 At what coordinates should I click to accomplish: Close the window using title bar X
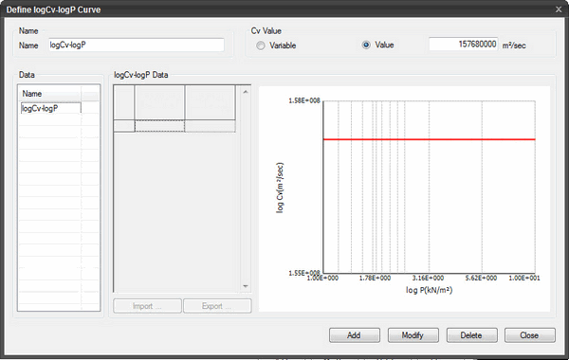[559, 9]
